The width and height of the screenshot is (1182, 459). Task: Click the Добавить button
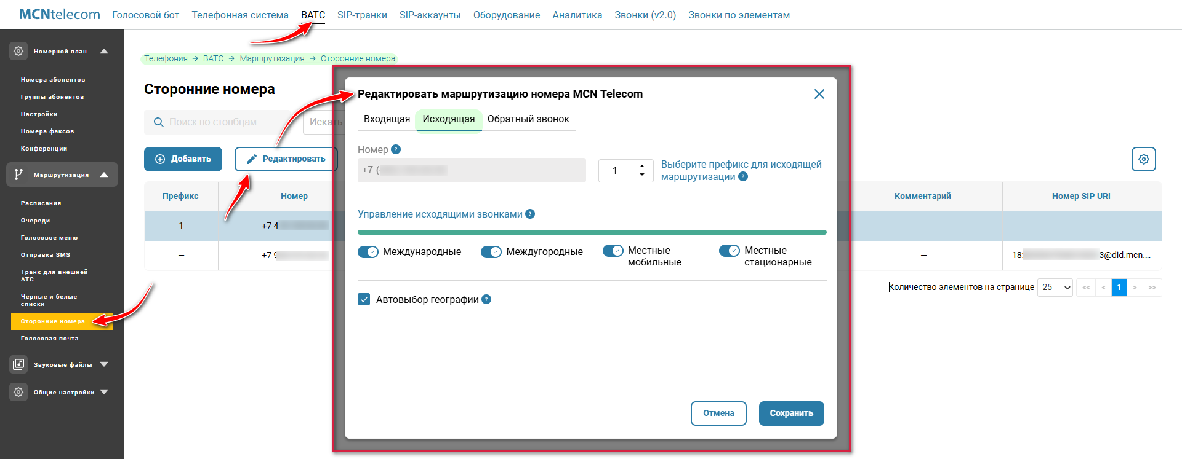click(x=183, y=159)
